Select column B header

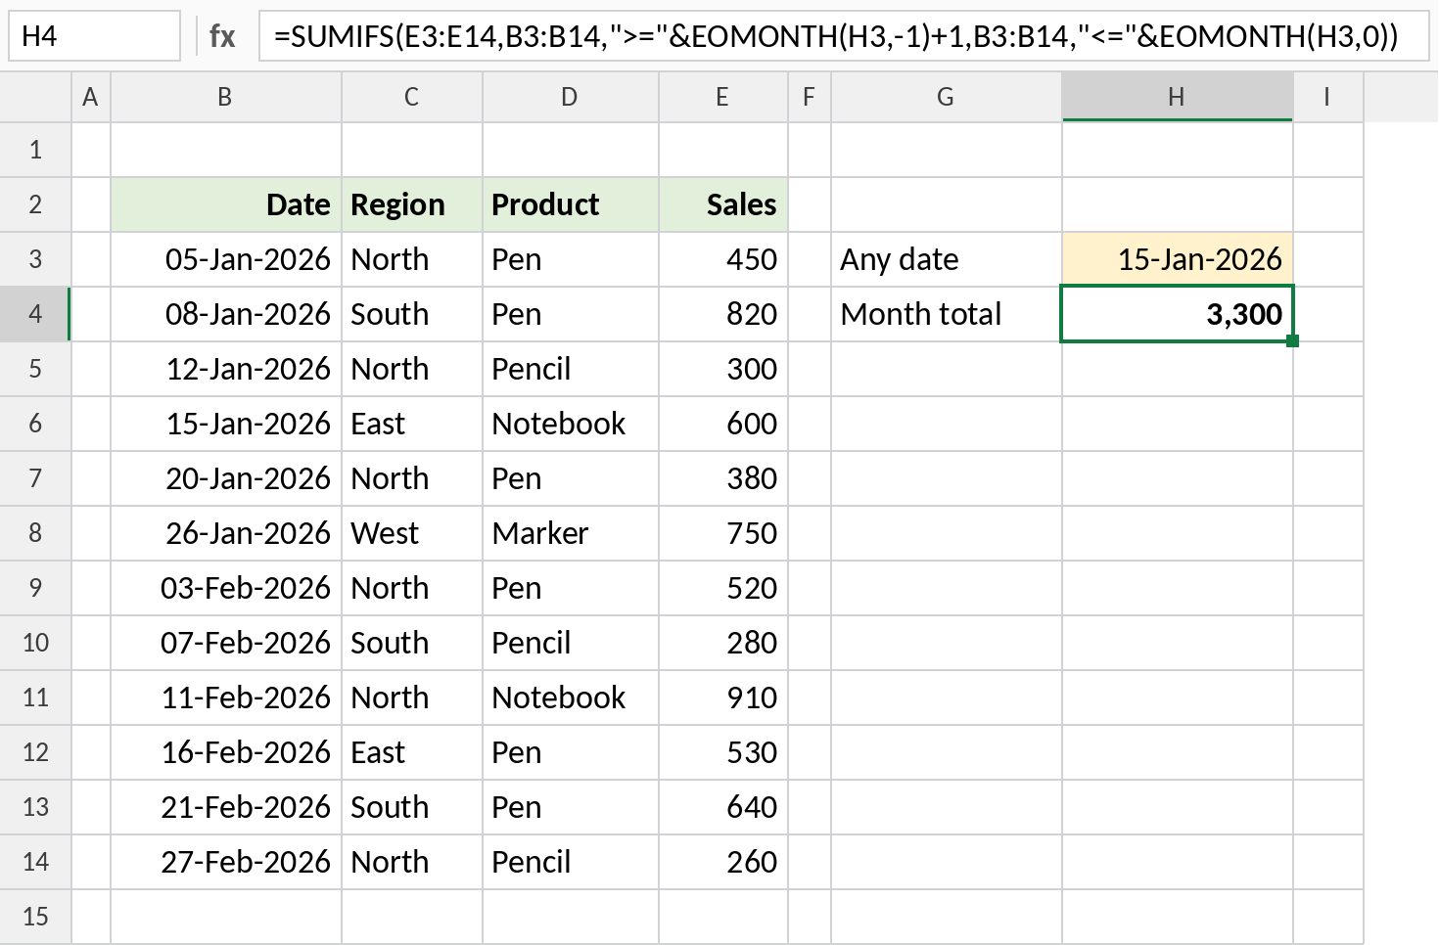[226, 97]
